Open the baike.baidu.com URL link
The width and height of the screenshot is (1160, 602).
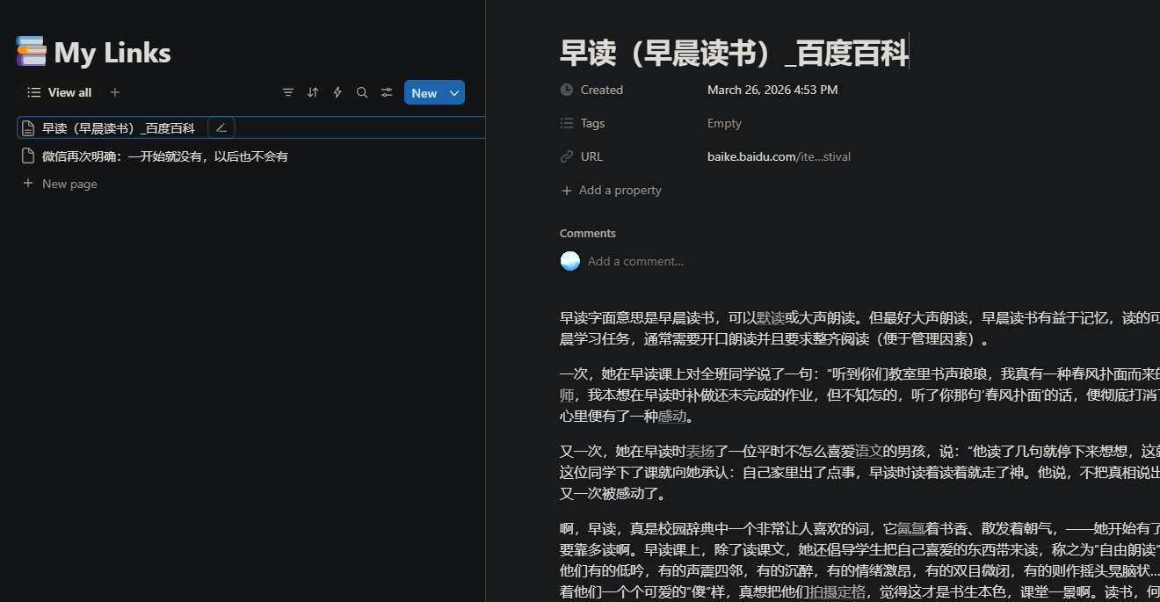779,157
